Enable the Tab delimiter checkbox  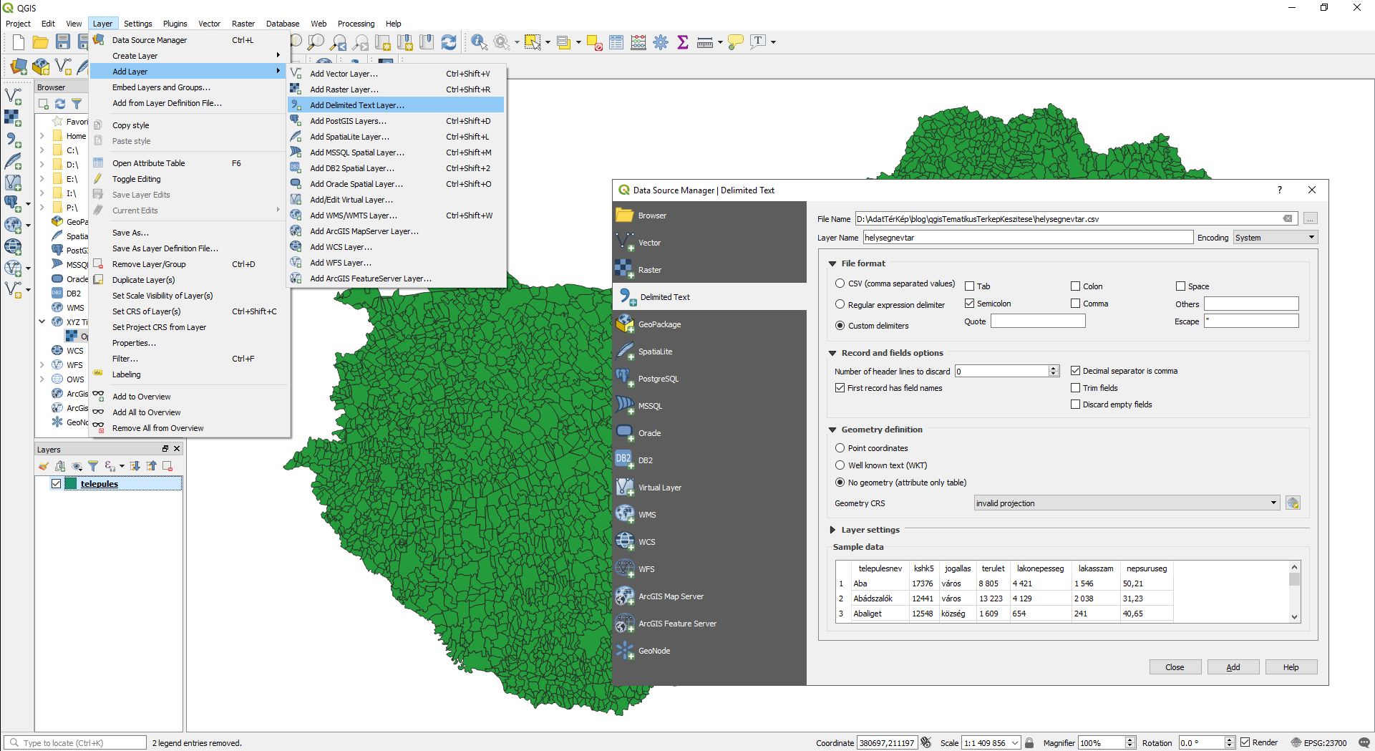point(970,286)
